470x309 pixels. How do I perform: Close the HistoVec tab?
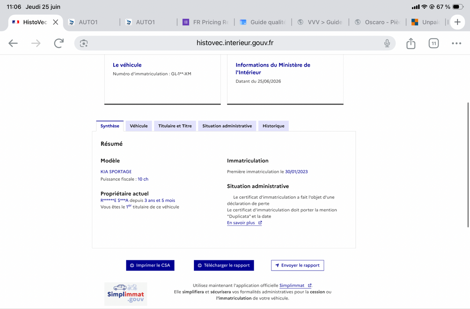click(56, 22)
